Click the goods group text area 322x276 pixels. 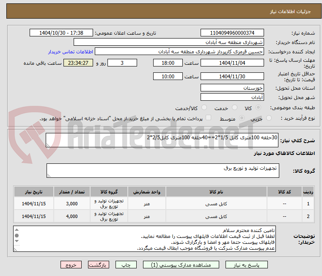point(162,170)
